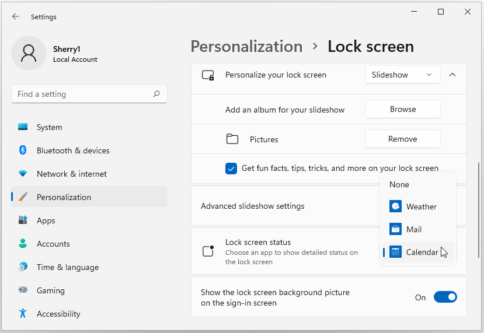
Task: Click the Accounts person icon
Action: (23, 244)
